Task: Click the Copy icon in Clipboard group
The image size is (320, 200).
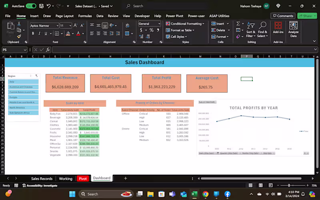Action: pos(19,30)
